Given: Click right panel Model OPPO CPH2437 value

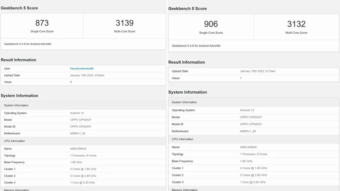Looking at the screenshot, I should click(x=251, y=117).
